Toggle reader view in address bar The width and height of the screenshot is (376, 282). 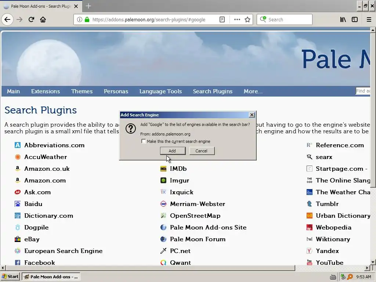coord(222,19)
